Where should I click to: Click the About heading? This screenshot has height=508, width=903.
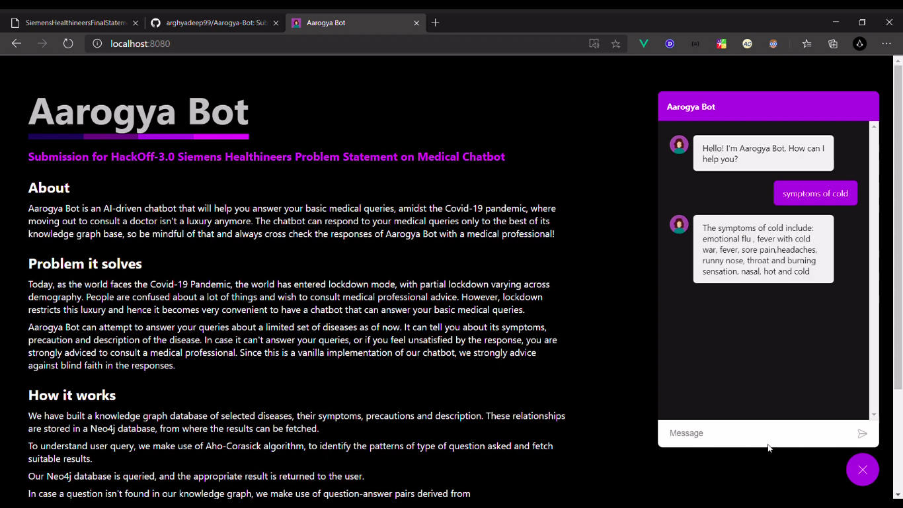coord(49,188)
